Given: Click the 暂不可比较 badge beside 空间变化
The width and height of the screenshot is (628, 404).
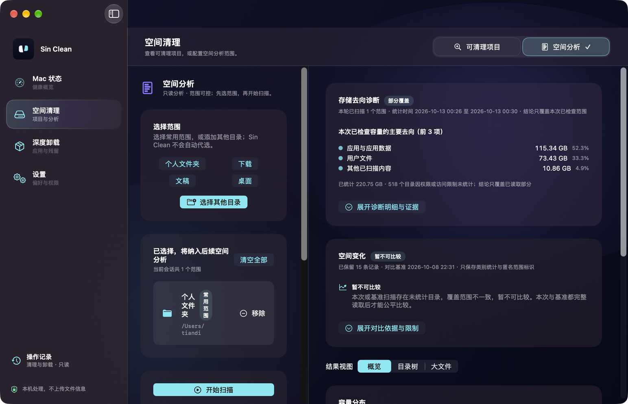Looking at the screenshot, I should point(388,256).
